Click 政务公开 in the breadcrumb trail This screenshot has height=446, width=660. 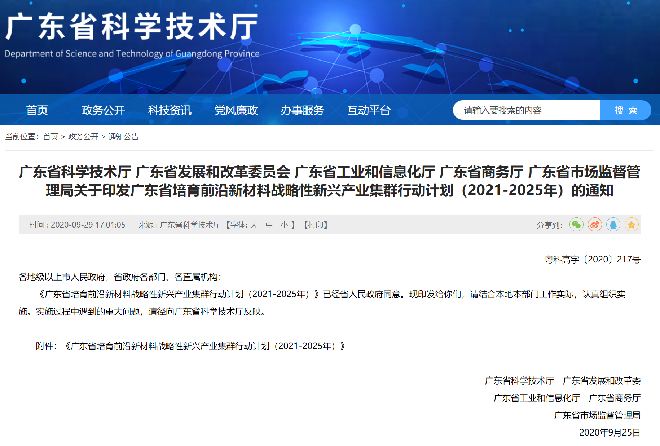click(83, 137)
